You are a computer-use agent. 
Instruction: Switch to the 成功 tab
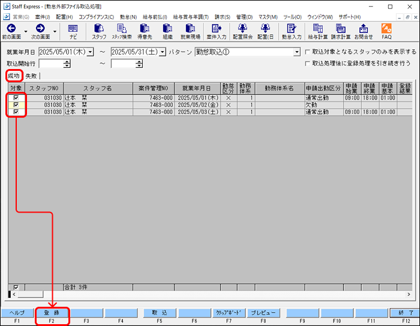pos(14,76)
